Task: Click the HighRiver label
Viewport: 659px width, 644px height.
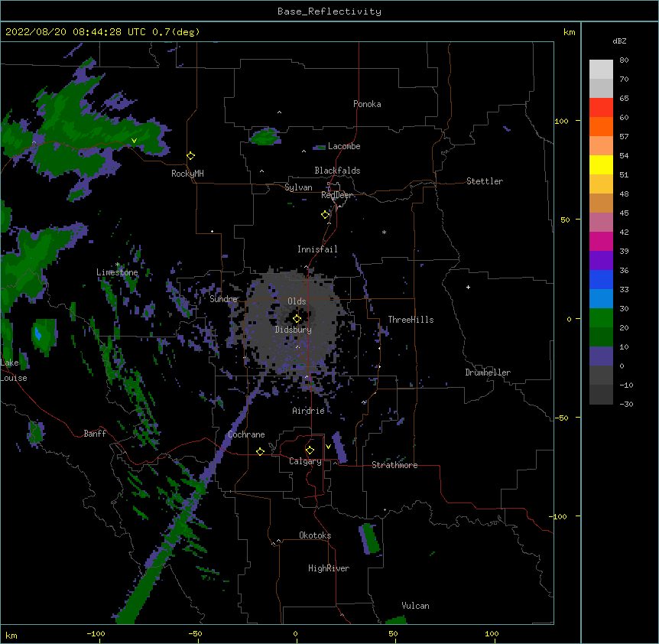Action: pos(329,568)
